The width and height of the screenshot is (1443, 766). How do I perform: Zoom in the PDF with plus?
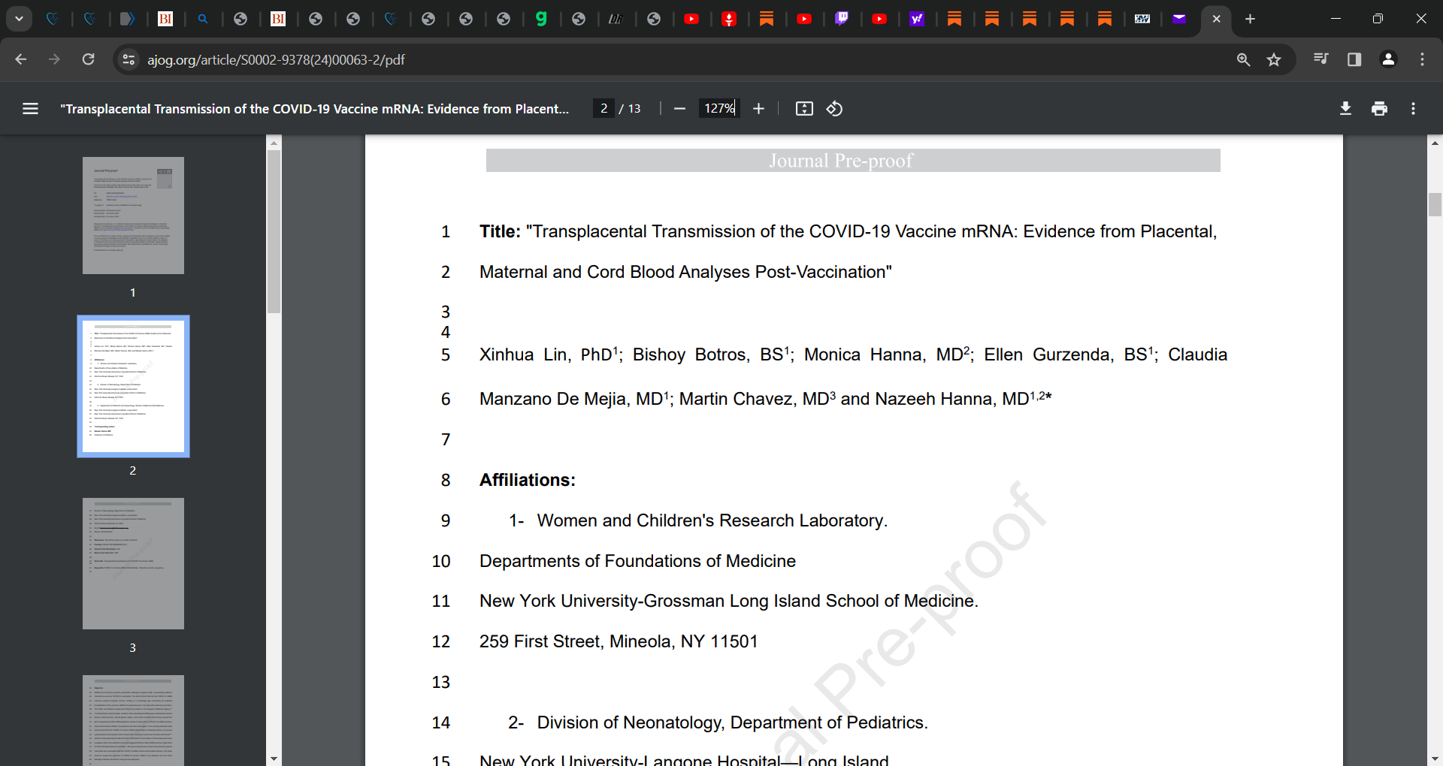[758, 109]
